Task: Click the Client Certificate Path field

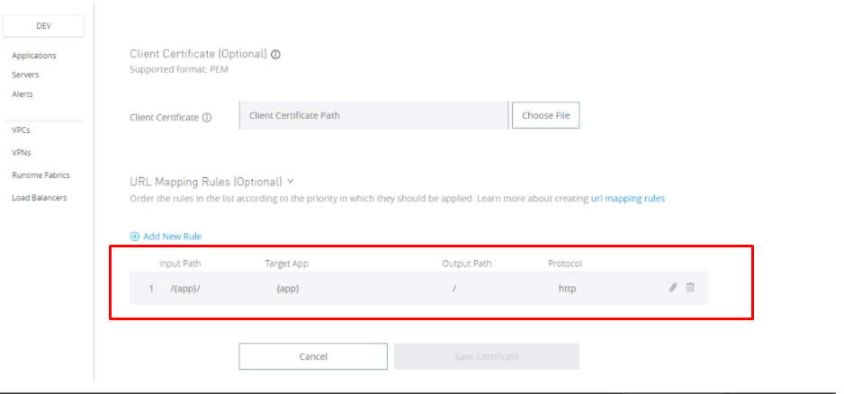Action: pos(373,115)
